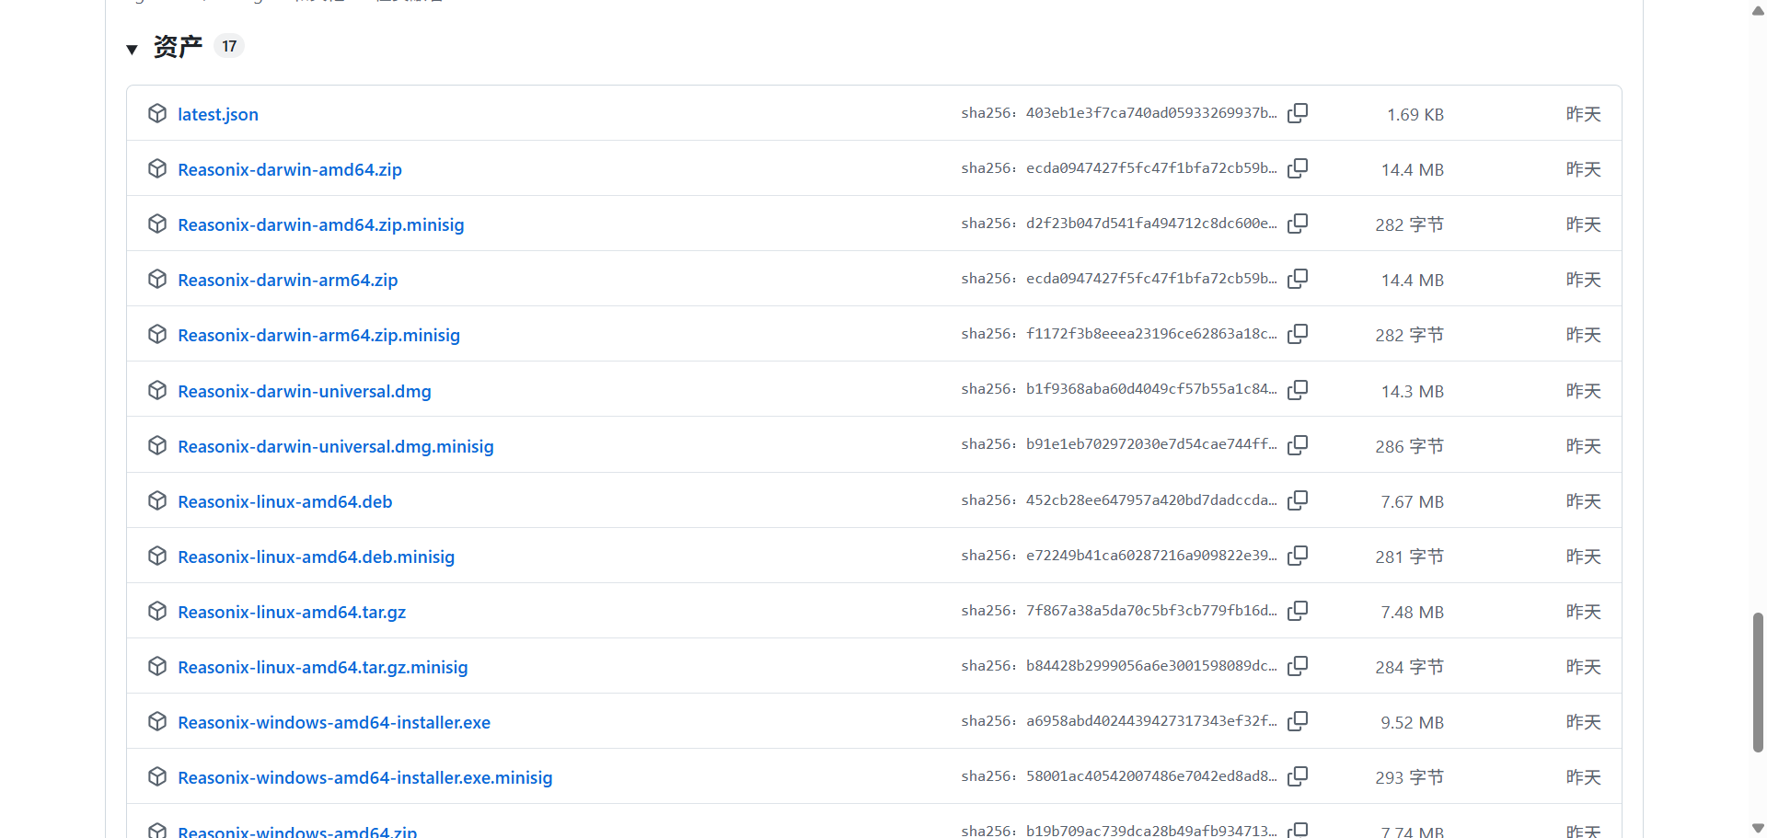Viewport: 1767px width, 838px height.
Task: Download Reasonix-linux-amd64.deb
Action: pyautogui.click(x=285, y=501)
